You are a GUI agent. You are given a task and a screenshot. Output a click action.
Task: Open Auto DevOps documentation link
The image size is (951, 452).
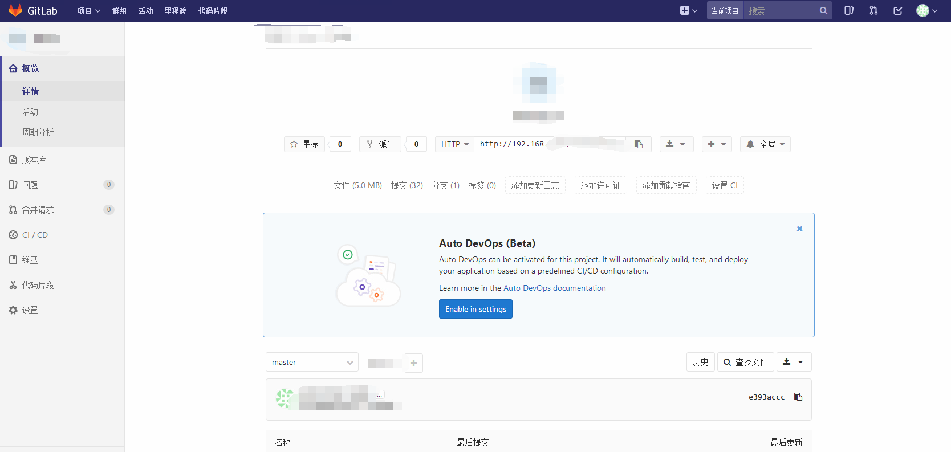(x=554, y=288)
